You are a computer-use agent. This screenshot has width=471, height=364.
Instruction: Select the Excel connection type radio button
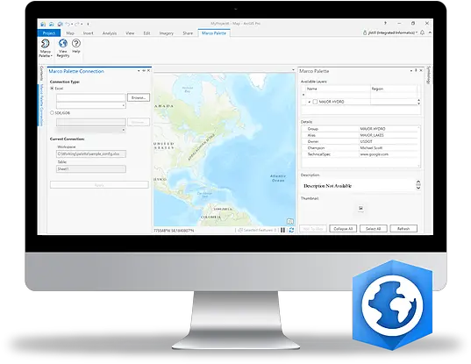pyautogui.click(x=52, y=89)
